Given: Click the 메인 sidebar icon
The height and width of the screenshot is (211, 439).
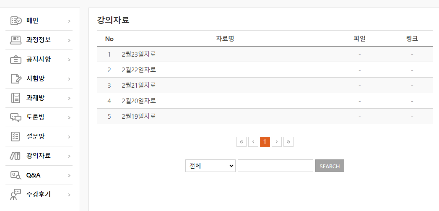Looking at the screenshot, I should pyautogui.click(x=16, y=21).
